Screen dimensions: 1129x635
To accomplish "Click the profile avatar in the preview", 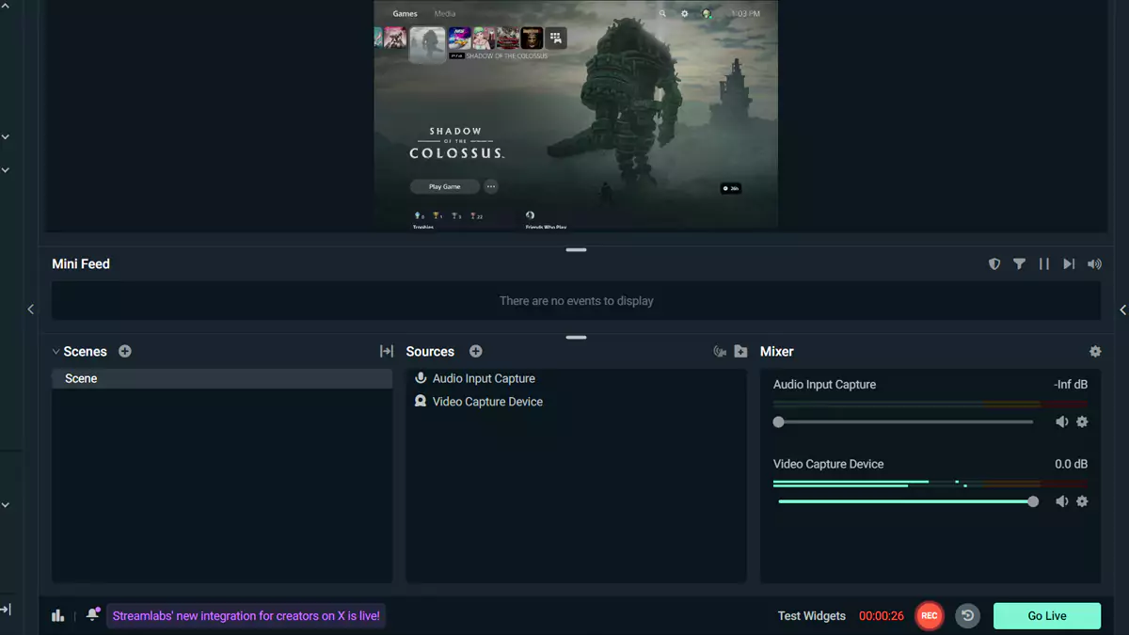I will pos(707,14).
